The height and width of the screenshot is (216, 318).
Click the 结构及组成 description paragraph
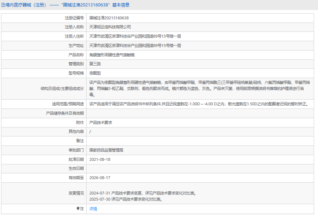pyautogui.click(x=200, y=88)
